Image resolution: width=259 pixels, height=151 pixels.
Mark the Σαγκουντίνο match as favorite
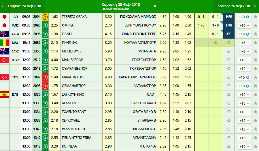[x=255, y=95]
